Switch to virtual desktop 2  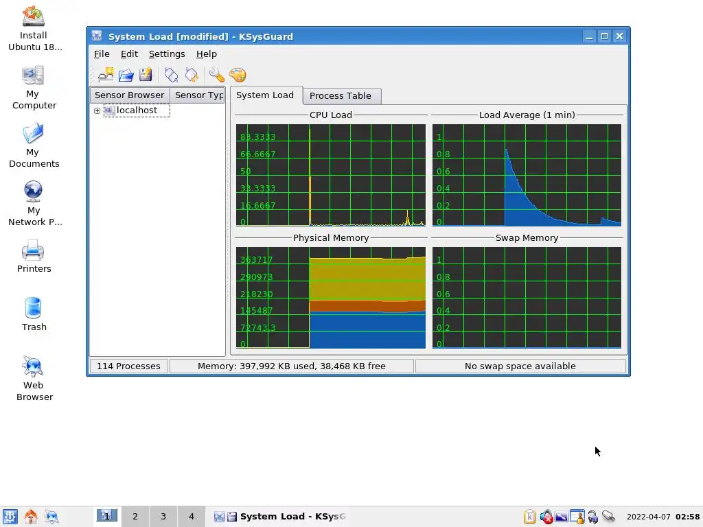coord(135,516)
